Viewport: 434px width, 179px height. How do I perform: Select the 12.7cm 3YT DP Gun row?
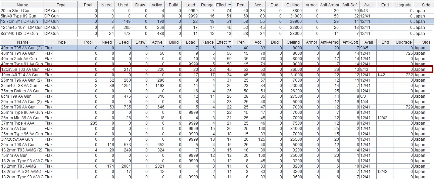pos(217,21)
